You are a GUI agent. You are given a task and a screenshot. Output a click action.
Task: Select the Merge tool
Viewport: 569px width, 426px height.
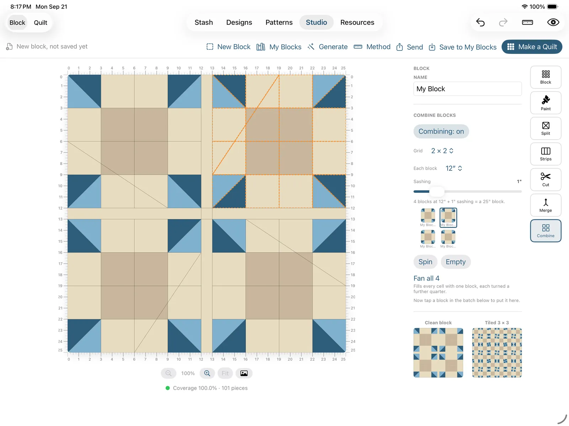pyautogui.click(x=546, y=205)
